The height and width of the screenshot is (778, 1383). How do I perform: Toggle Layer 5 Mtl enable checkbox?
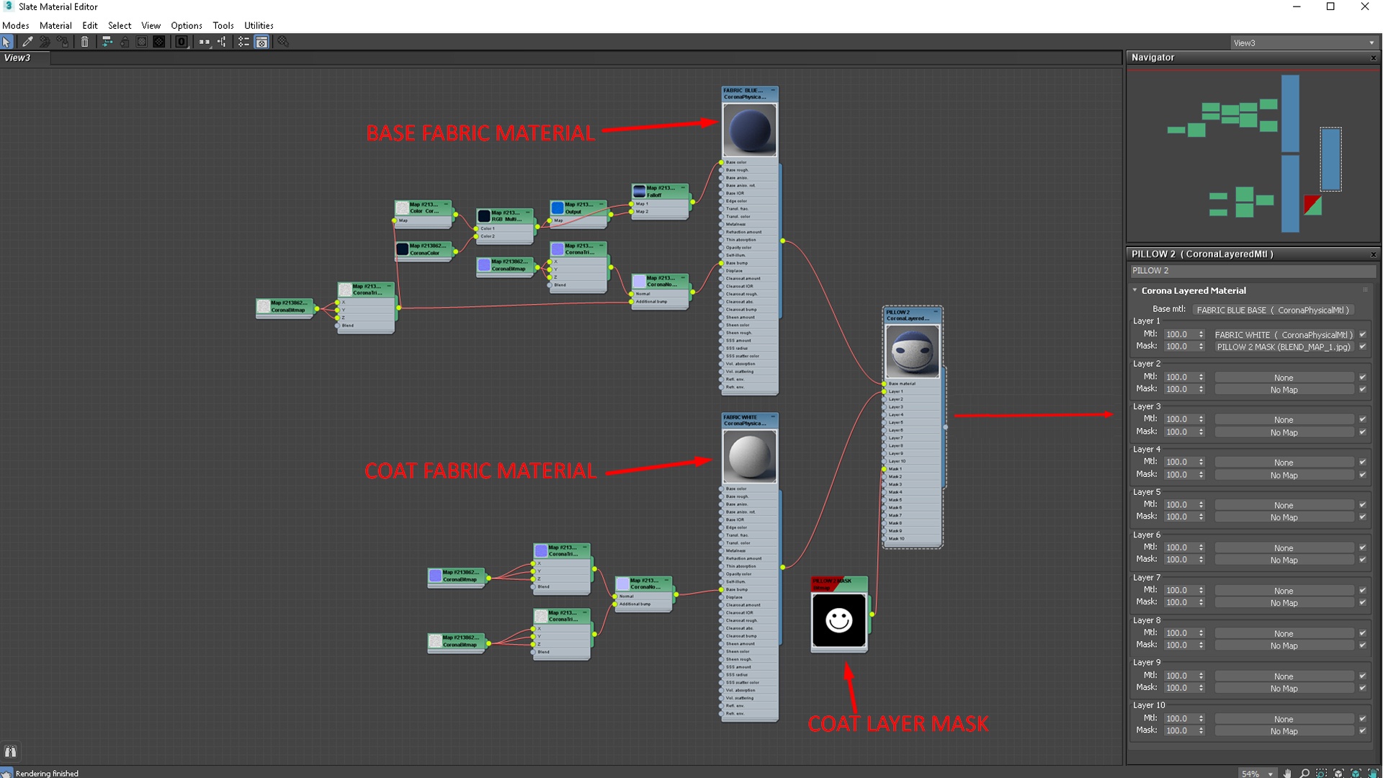coord(1363,504)
